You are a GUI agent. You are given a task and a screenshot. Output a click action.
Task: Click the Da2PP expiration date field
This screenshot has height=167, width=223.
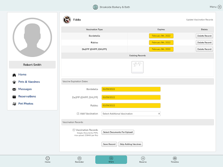tap(131, 97)
